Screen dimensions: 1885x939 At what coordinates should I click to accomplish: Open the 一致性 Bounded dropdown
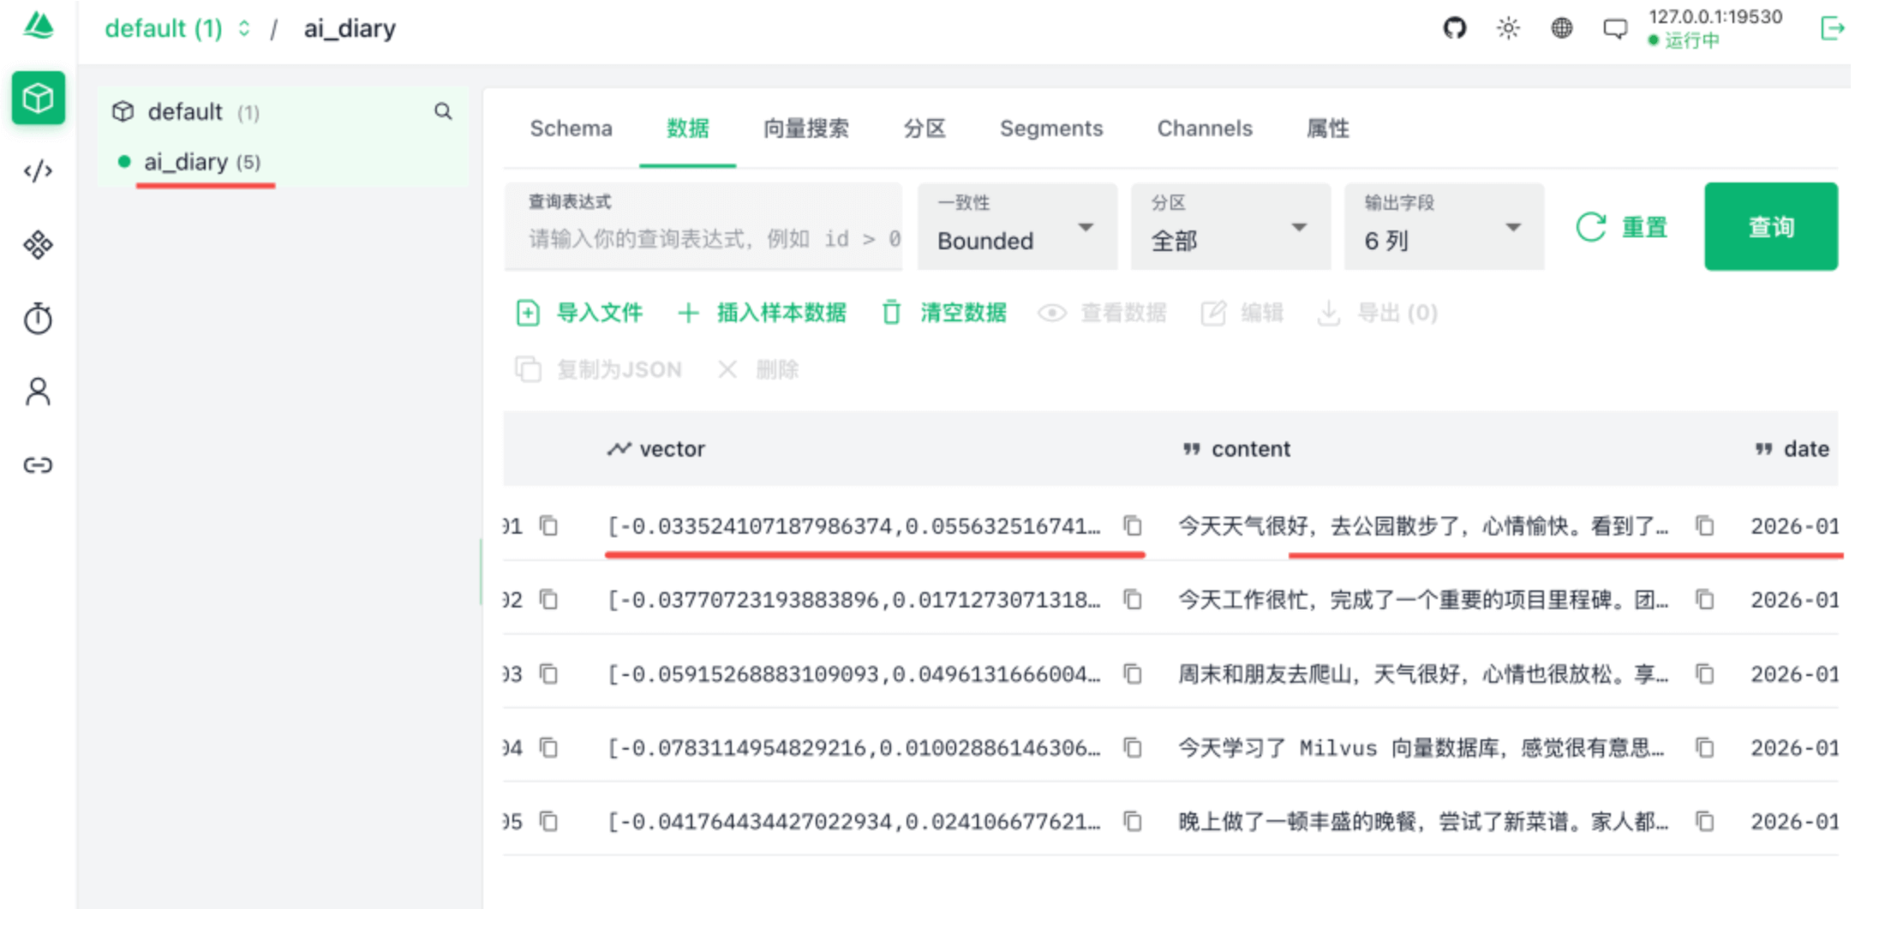1017,227
